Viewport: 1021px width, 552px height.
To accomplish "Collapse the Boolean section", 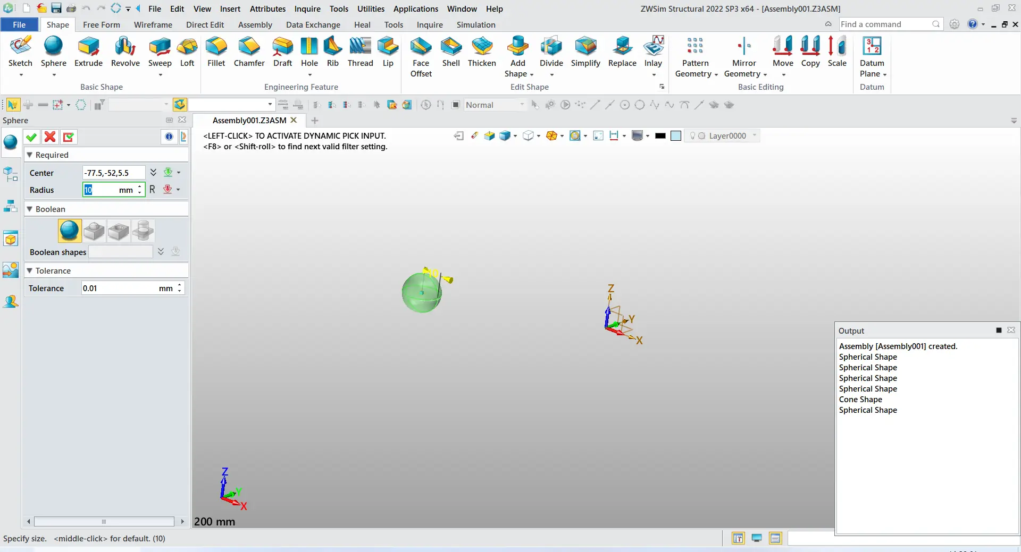I will click(30, 209).
